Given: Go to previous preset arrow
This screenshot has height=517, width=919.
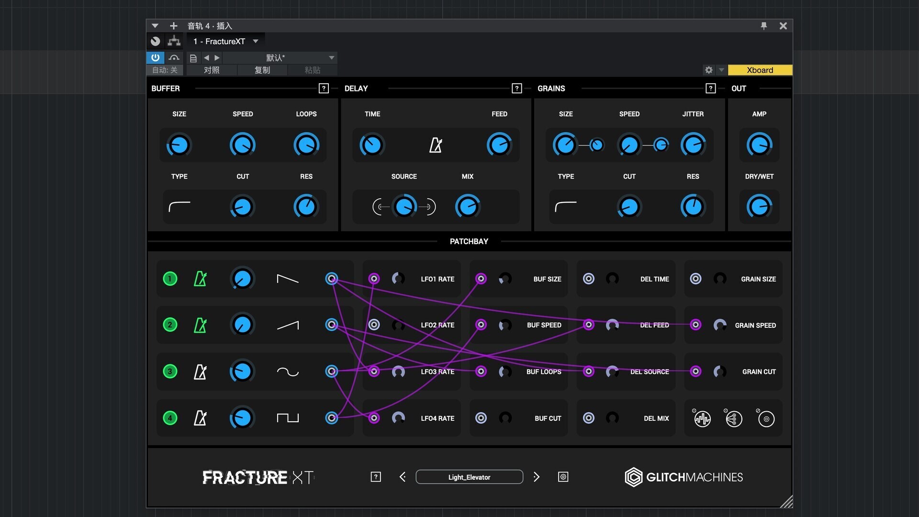Looking at the screenshot, I should tap(403, 477).
